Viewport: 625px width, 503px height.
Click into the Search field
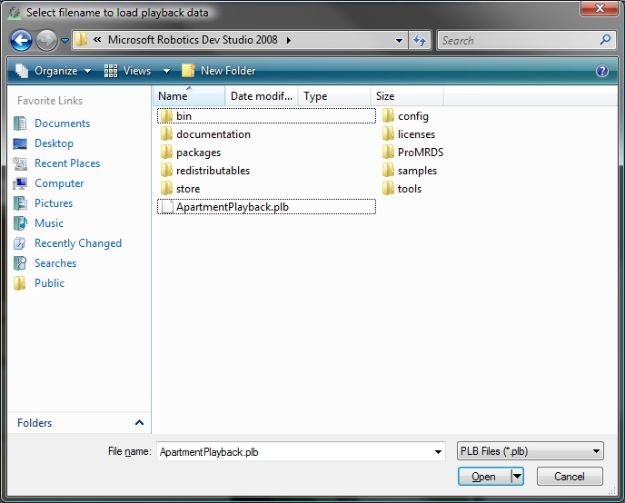[520, 40]
